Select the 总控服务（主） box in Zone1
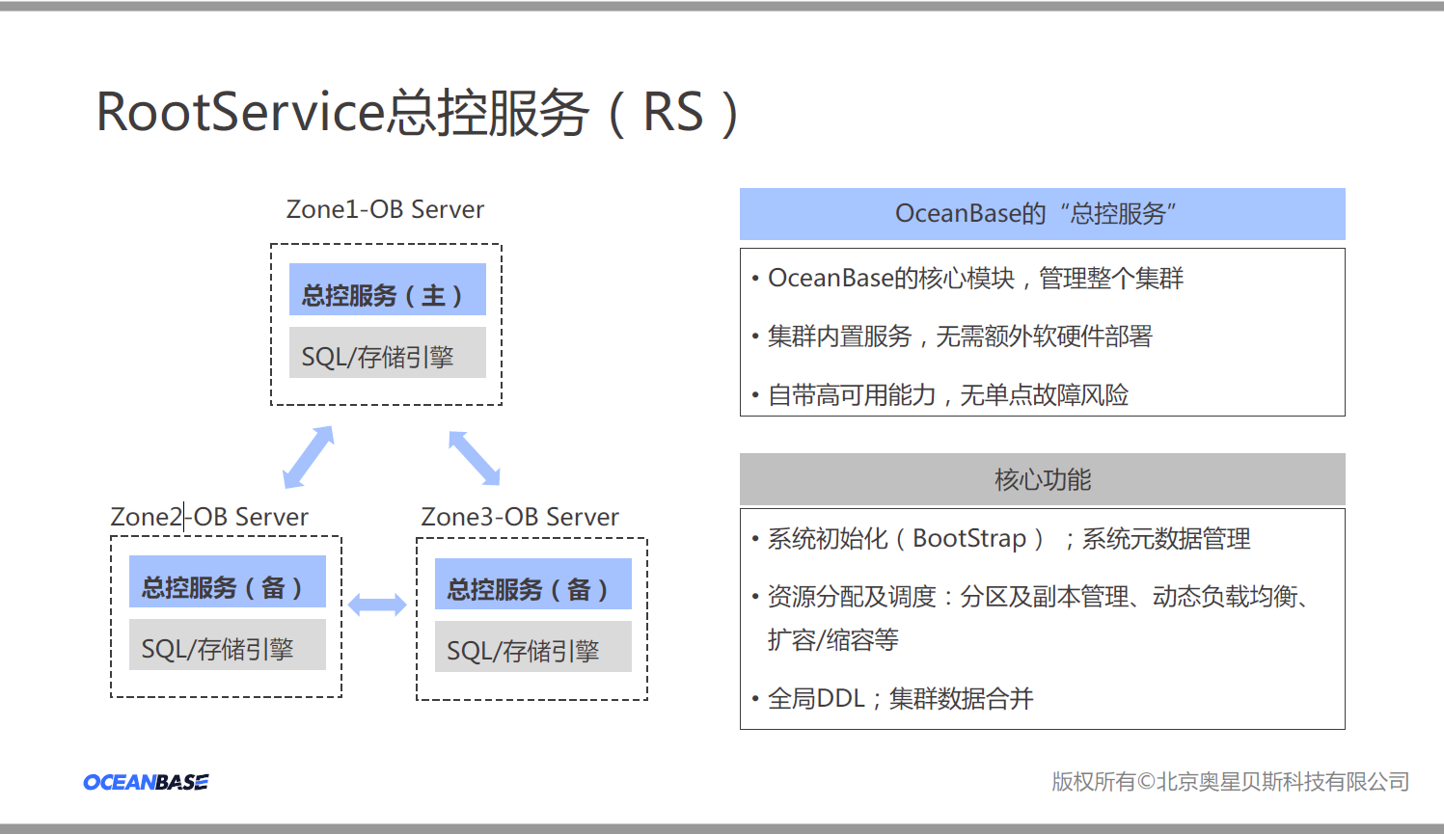 point(387,290)
